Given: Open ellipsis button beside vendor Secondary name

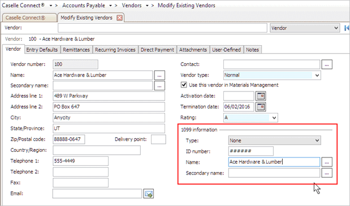Looking at the screenshot, I should [159, 86].
